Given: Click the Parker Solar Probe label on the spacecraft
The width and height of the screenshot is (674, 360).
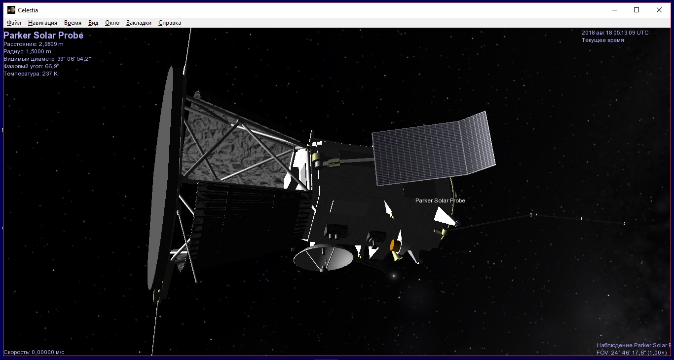Looking at the screenshot, I should (440, 200).
